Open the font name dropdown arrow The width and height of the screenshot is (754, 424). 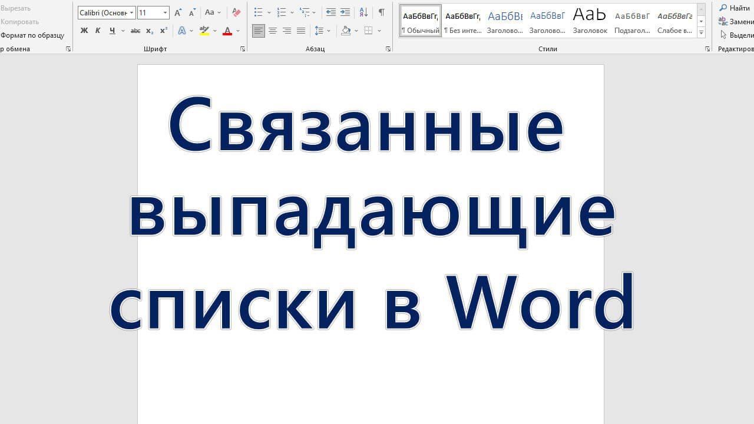[x=131, y=13]
